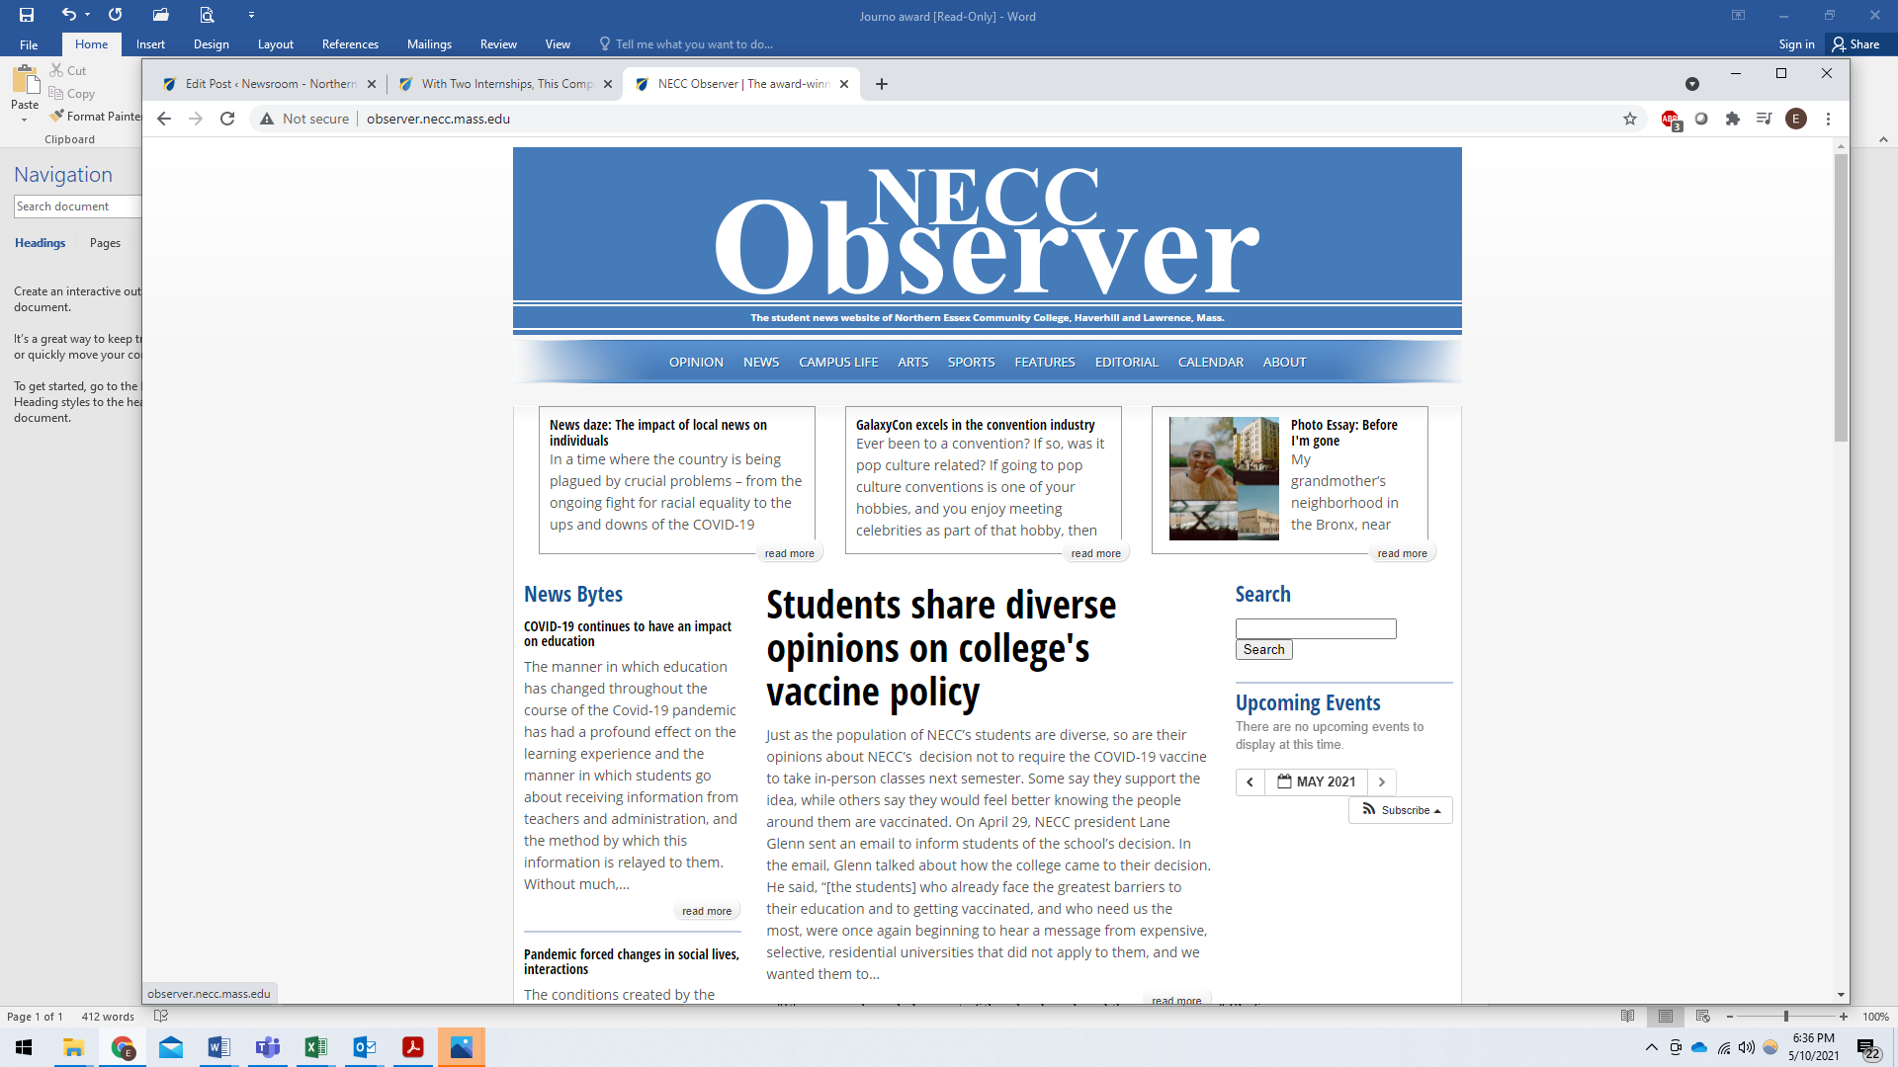Click the Word zoom slider handle

(1785, 1017)
